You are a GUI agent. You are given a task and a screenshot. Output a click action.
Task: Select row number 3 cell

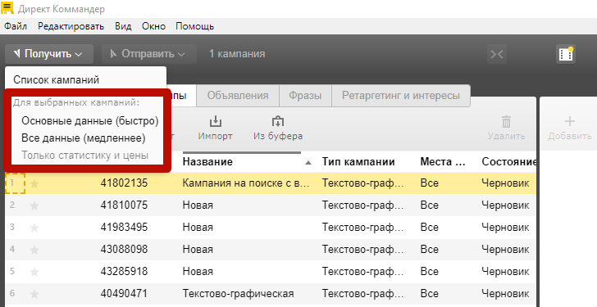tap(12, 228)
